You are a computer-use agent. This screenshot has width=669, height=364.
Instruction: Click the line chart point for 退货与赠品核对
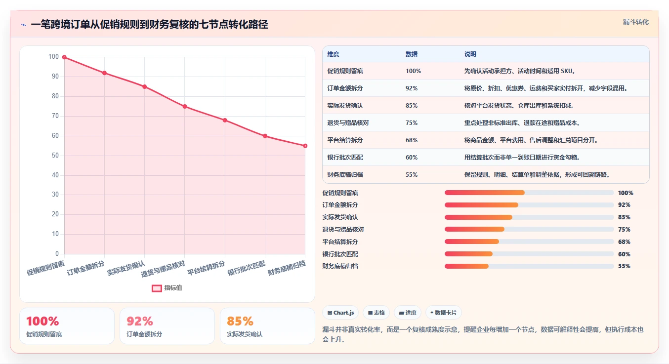click(185, 106)
